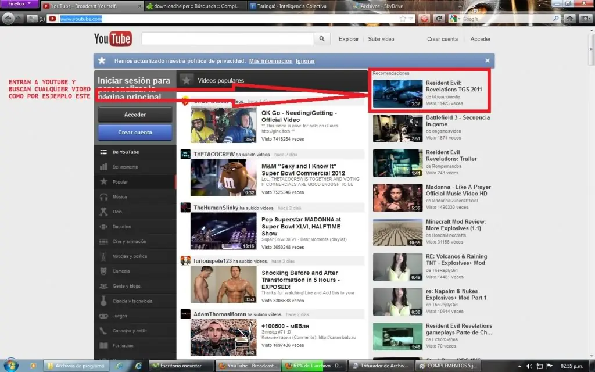This screenshot has height=372, width=595.
Task: Open the Firefox menu button
Action: (19, 4)
